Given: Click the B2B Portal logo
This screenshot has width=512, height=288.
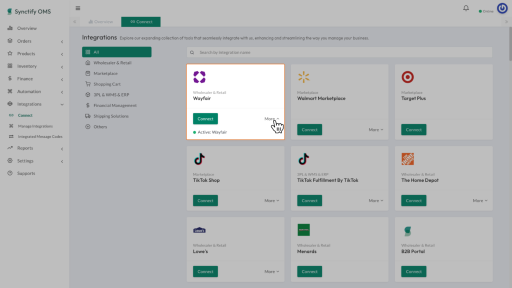Looking at the screenshot, I should 407,231.
